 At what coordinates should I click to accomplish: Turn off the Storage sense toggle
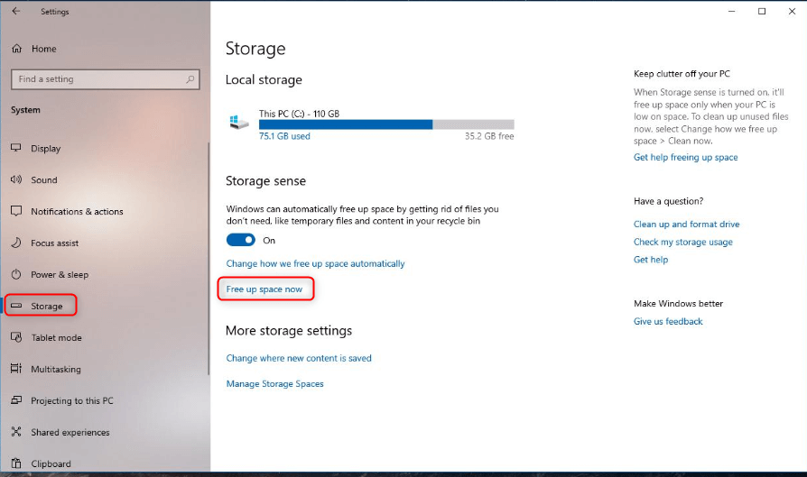pyautogui.click(x=240, y=241)
